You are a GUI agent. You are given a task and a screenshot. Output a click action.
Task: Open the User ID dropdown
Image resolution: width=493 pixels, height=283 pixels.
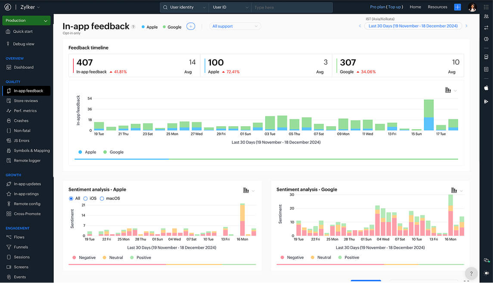tap(230, 7)
